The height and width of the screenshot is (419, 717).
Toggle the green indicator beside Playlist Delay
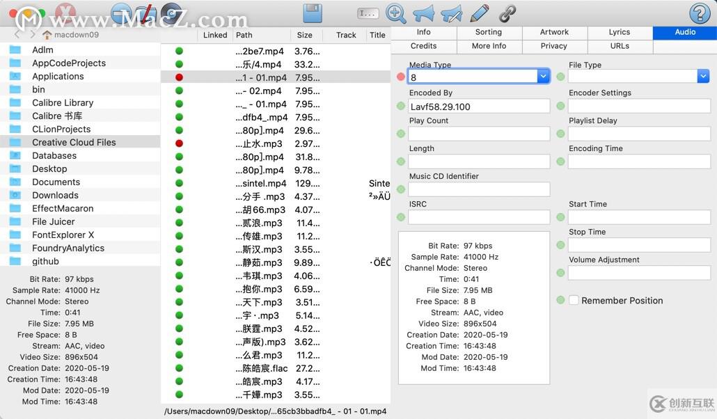[560, 134]
